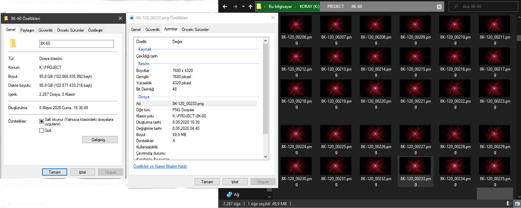521x208 pixels.
Task: Click the folder name field containing 8K-60
Action: coord(76,44)
